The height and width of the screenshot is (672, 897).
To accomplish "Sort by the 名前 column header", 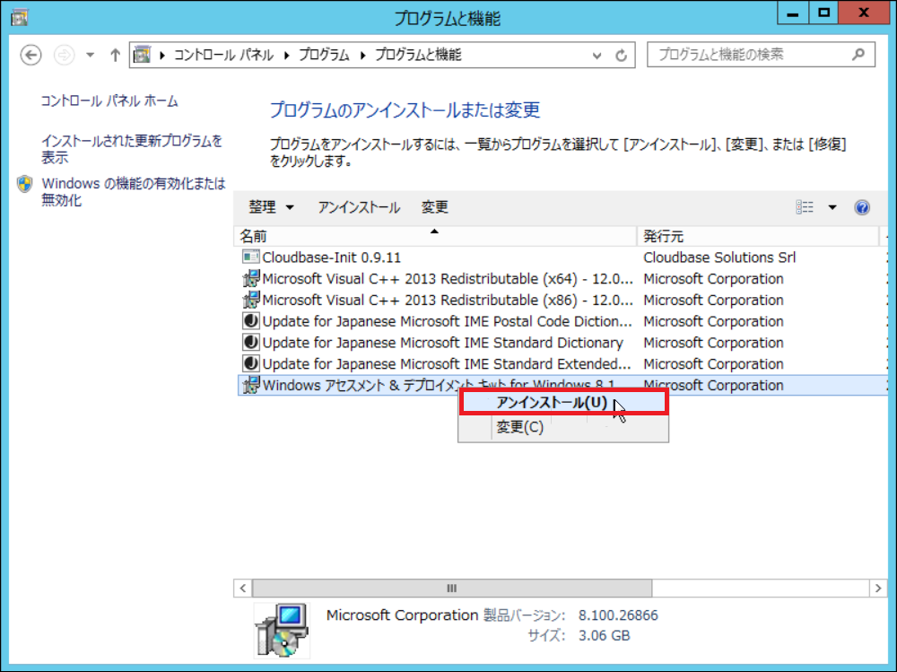I will pos(435,236).
